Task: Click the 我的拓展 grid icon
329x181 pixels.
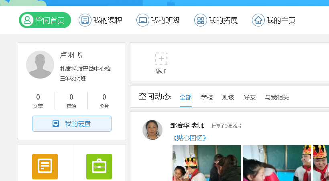Action: [x=201, y=20]
